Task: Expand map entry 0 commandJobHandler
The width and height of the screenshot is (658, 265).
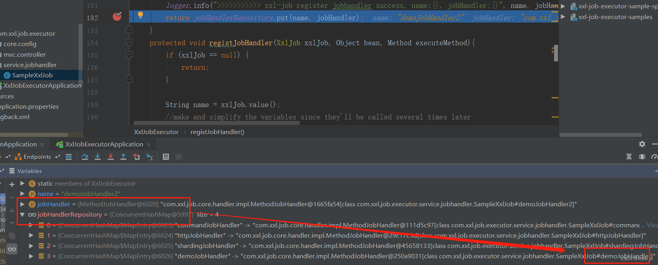Action: click(x=31, y=225)
